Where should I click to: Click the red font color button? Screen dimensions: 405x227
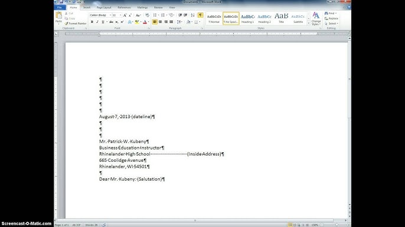(x=145, y=22)
